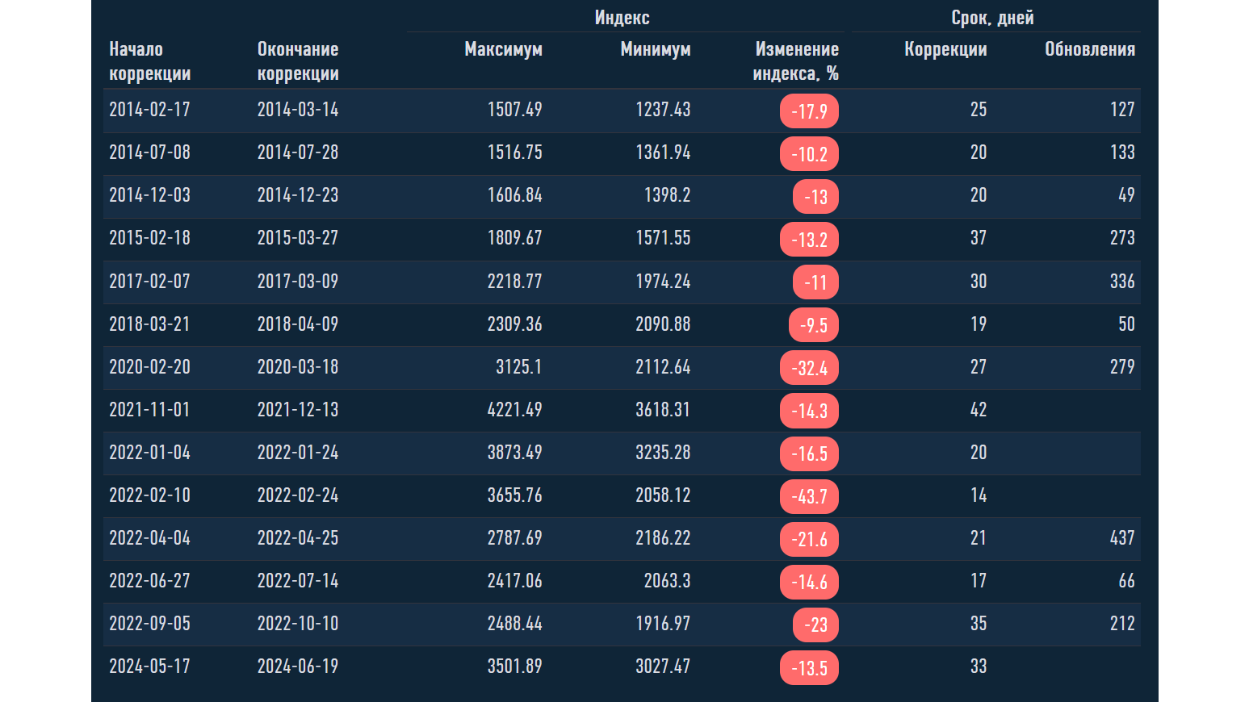
Task: Click the start date 2024-05-17 cell
Action: [150, 666]
